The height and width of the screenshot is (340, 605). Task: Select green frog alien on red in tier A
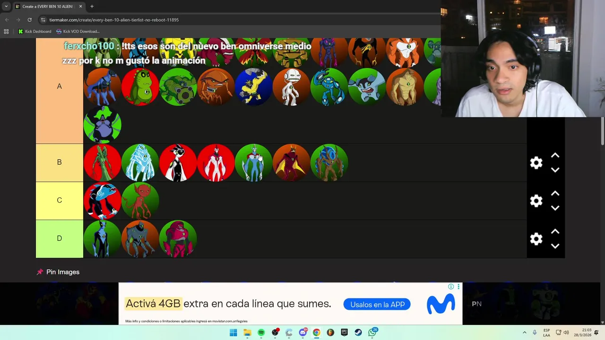click(140, 86)
